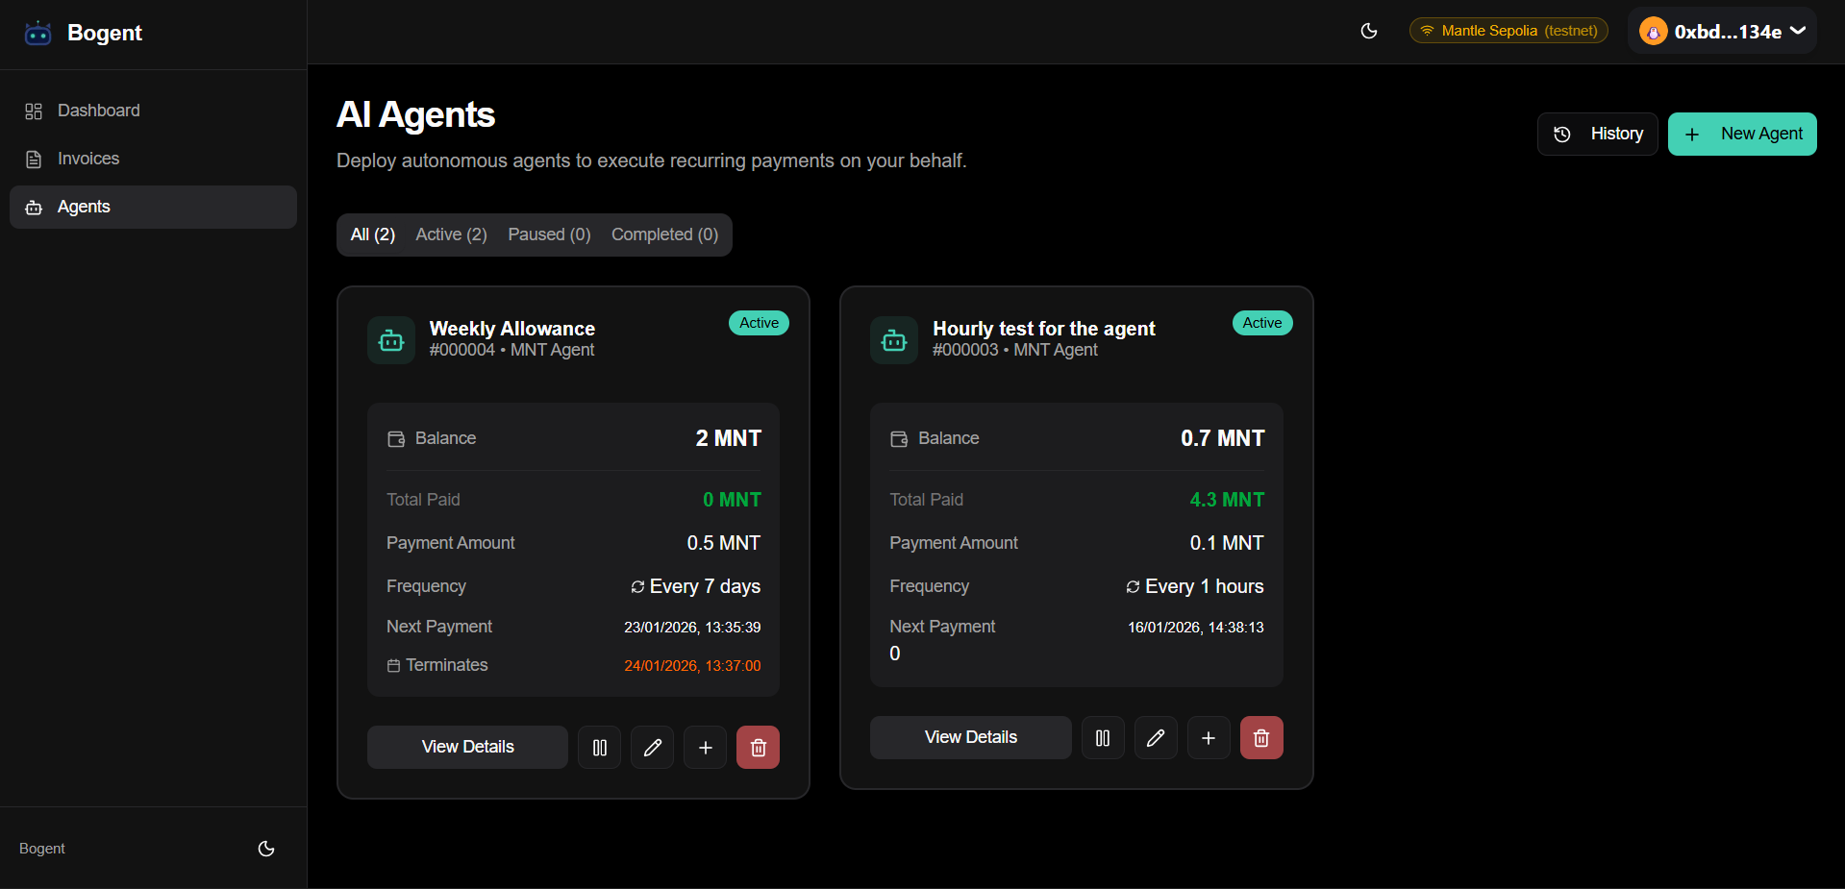Add funds to the Hourly test agent
The height and width of the screenshot is (889, 1845).
[x=1209, y=738]
